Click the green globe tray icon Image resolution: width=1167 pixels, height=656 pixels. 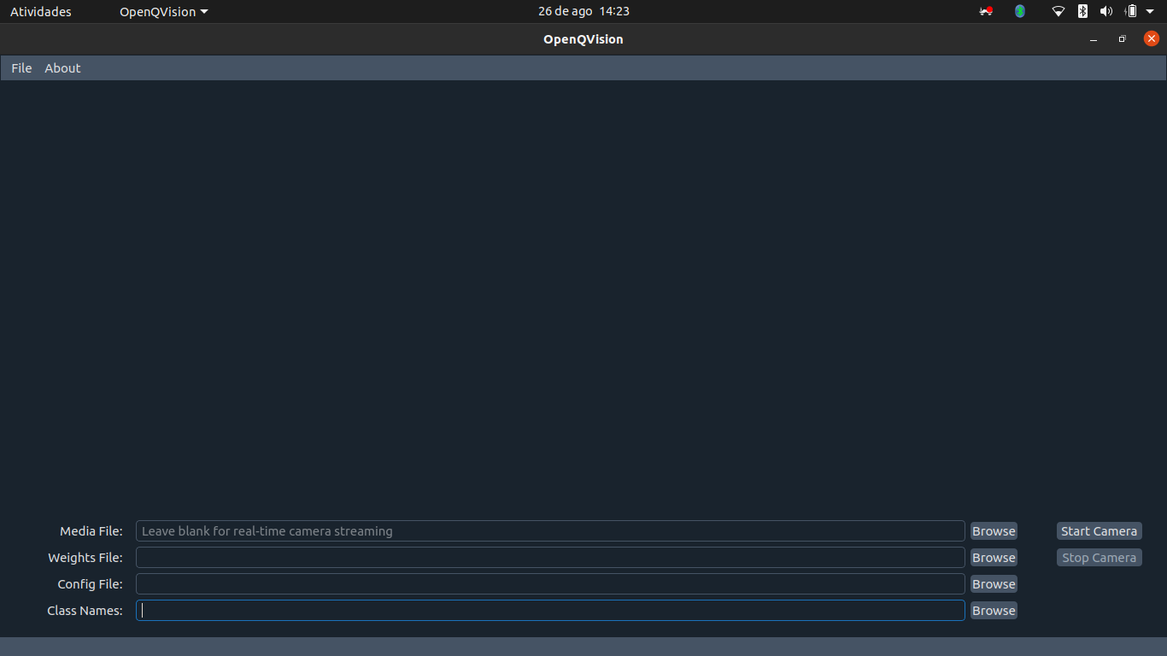(1019, 12)
